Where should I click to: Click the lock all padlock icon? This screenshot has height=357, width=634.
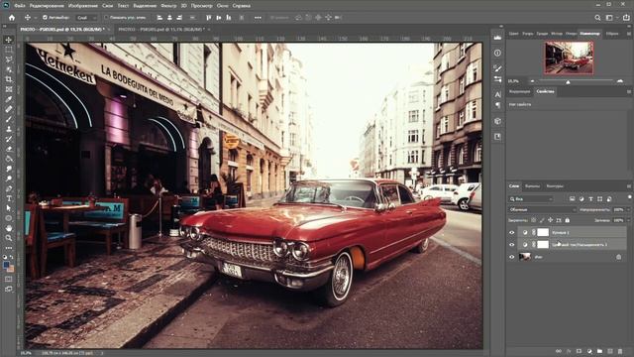568,220
